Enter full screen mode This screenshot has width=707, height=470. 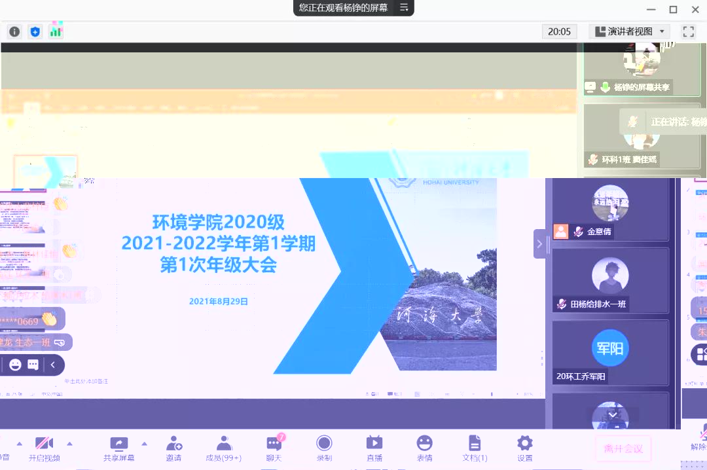pyautogui.click(x=688, y=31)
